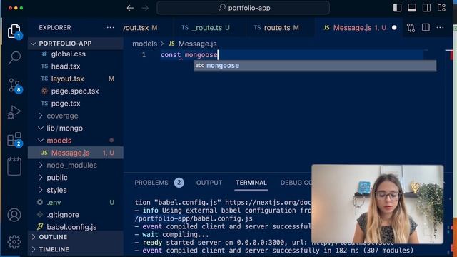Image resolution: width=457 pixels, height=257 pixels.
Task: Open the Manage gear in activity bar
Action: point(14,242)
